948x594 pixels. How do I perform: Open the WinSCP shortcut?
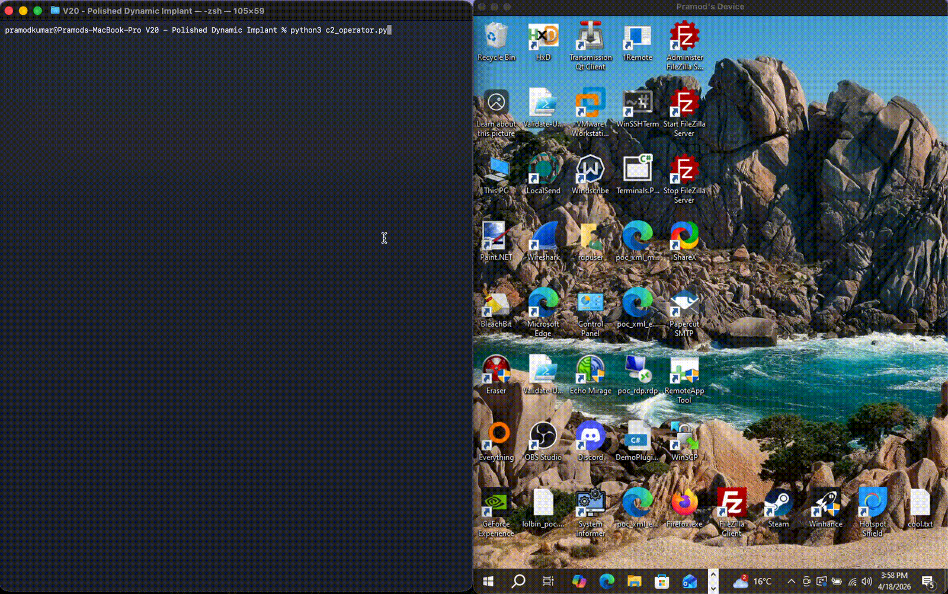(x=684, y=442)
